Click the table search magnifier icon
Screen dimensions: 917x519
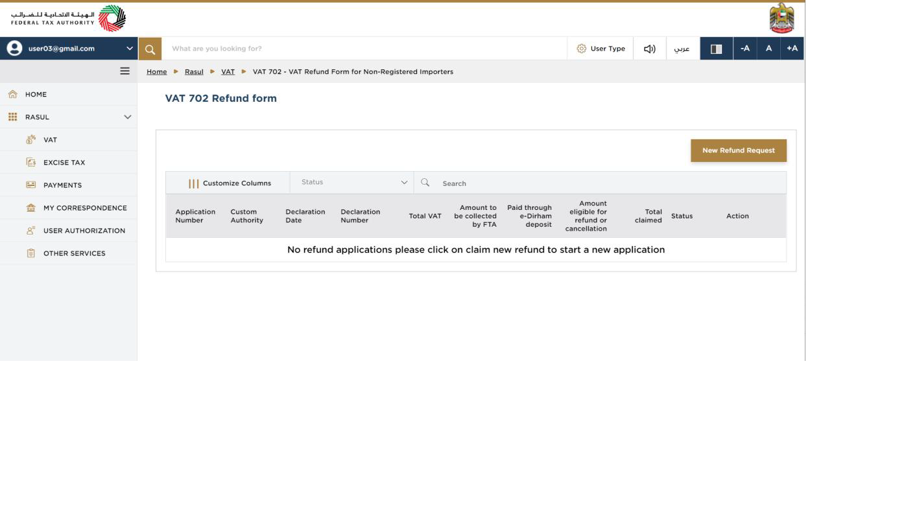coord(425,183)
